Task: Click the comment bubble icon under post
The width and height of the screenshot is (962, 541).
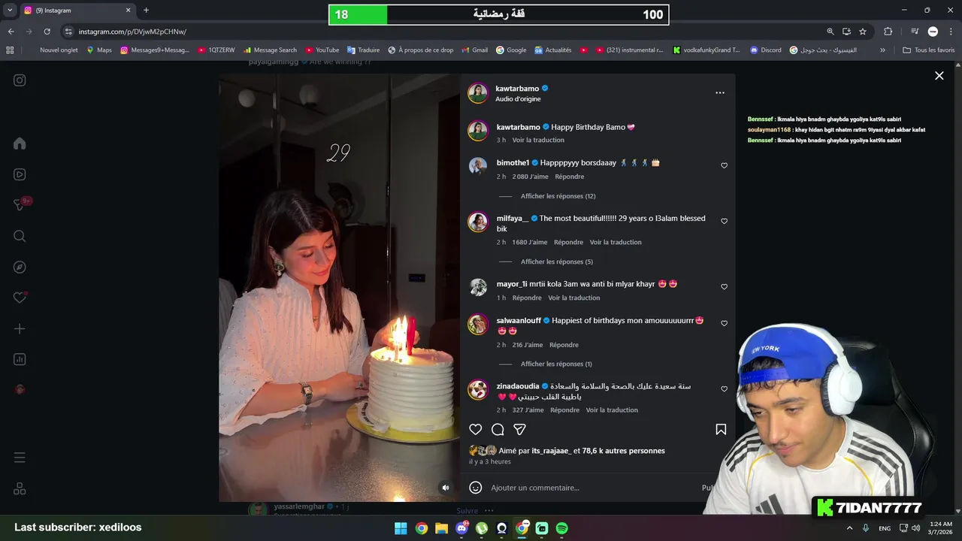Action: (x=498, y=429)
